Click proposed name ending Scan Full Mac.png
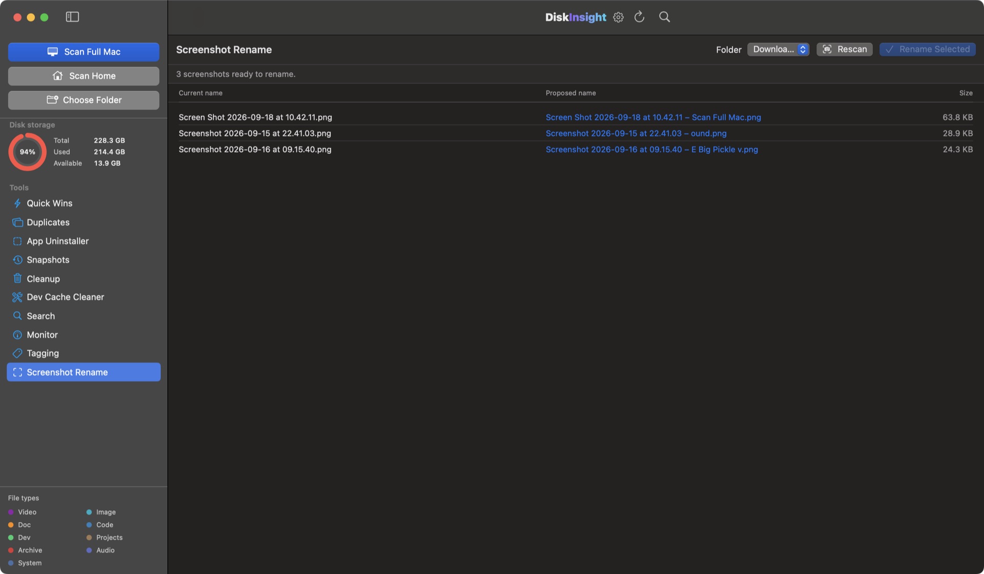984x574 pixels. (653, 117)
